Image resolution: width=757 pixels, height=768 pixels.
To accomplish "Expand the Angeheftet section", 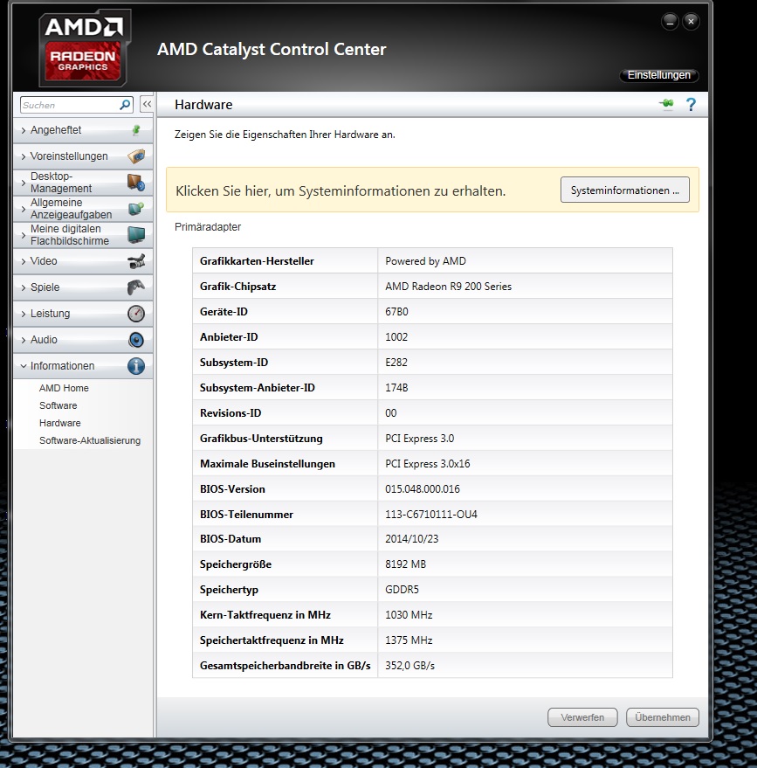I will (83, 130).
